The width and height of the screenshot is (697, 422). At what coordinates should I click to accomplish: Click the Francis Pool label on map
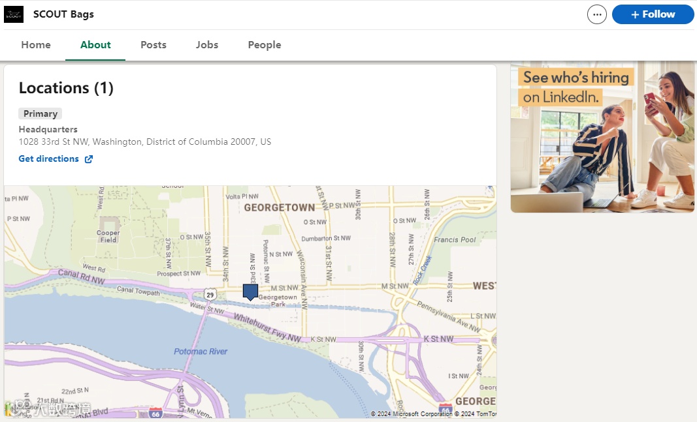coord(455,239)
